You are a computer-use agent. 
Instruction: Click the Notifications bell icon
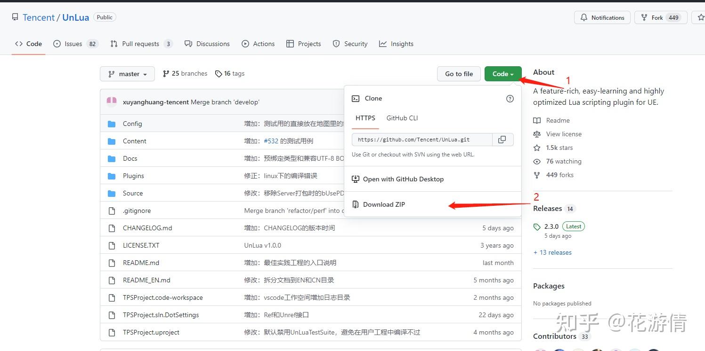584,18
